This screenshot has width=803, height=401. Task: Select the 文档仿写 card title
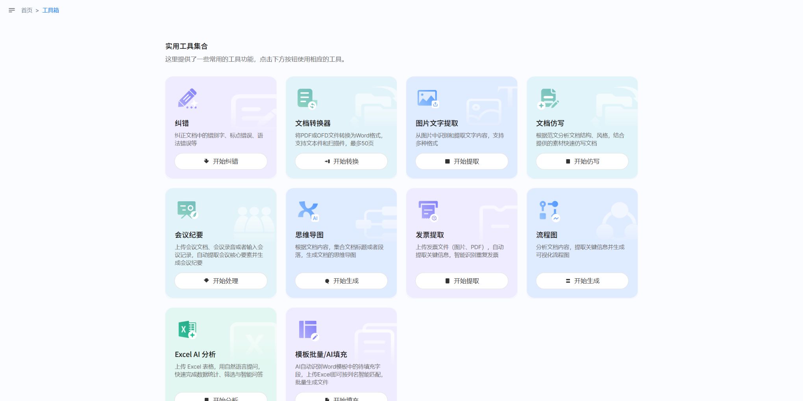point(550,123)
